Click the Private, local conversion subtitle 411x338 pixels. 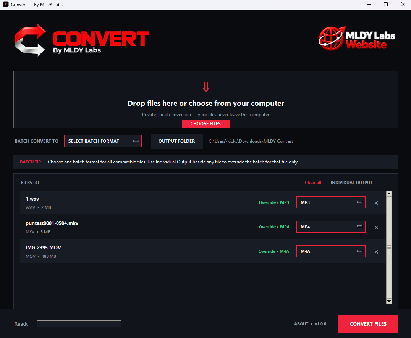206,115
